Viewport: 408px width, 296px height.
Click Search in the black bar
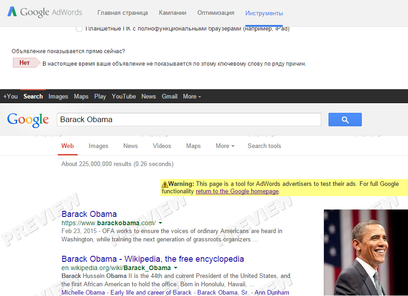click(x=33, y=96)
